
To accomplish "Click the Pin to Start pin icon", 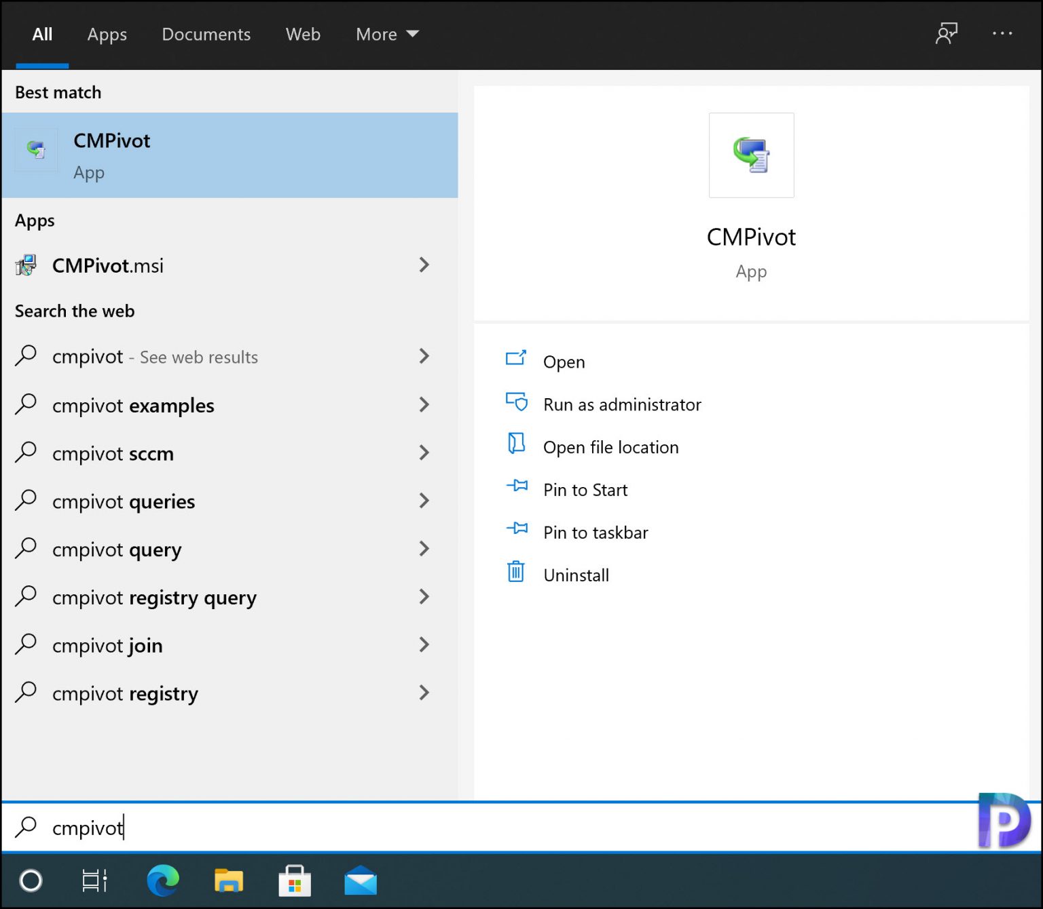I will 517,486.
